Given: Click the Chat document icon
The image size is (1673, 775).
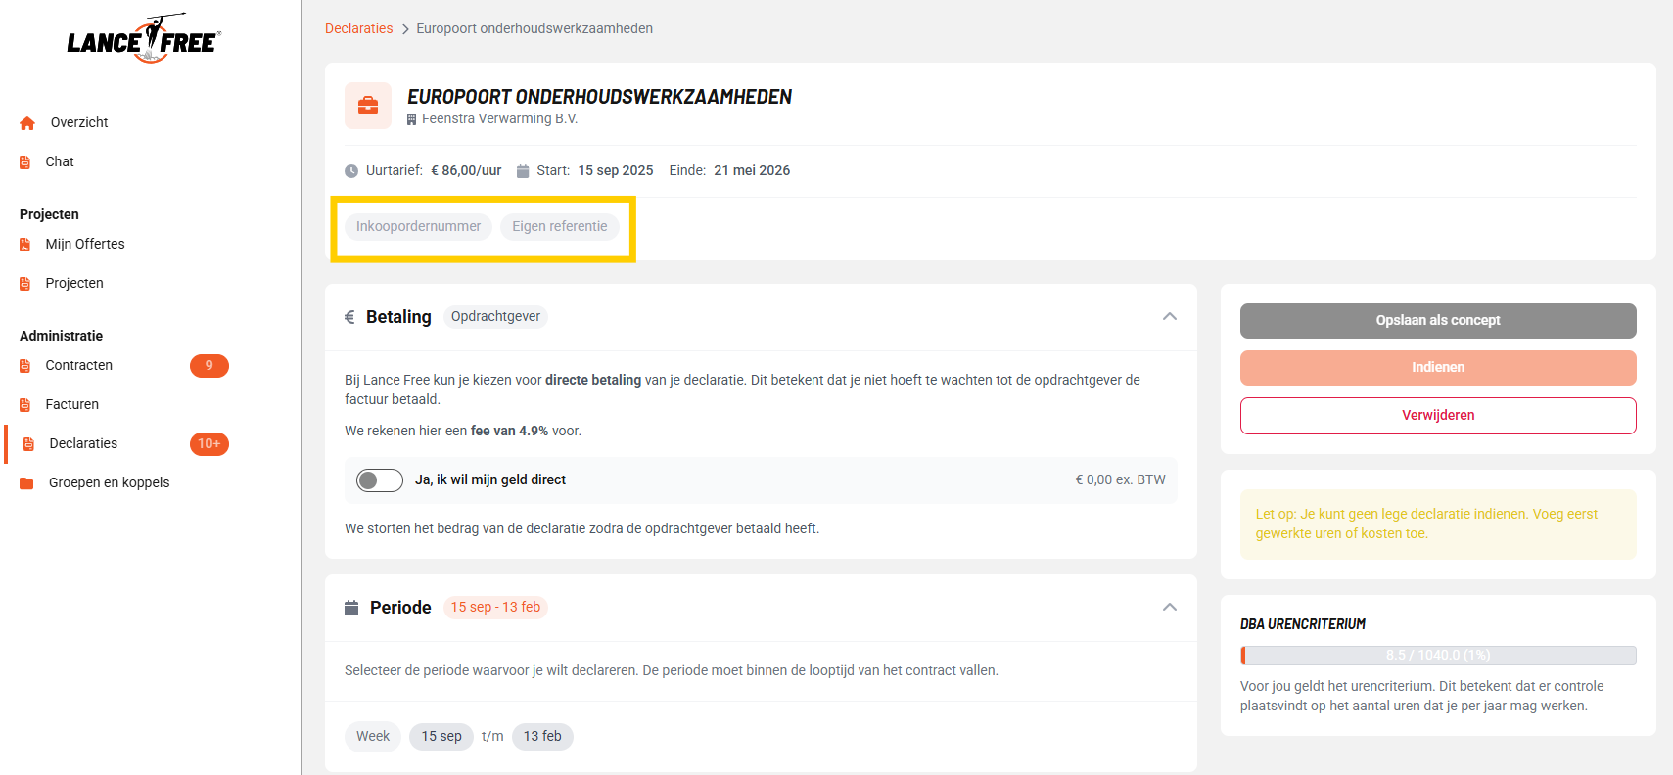Looking at the screenshot, I should 25,162.
